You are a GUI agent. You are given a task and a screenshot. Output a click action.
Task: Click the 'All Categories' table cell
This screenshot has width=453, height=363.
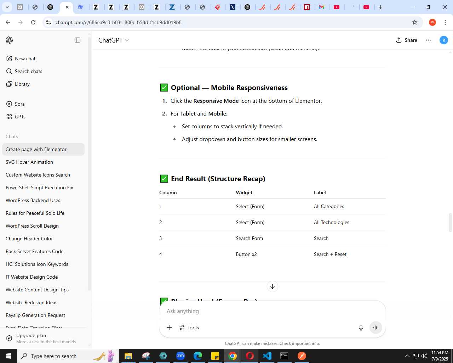pos(329,206)
